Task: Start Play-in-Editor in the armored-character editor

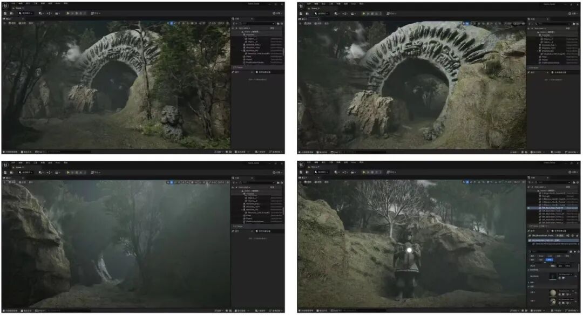Action: tap(363, 173)
